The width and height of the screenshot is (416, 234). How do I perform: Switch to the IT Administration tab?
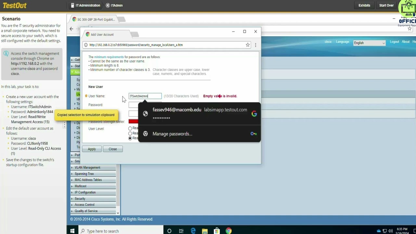coord(85,5)
